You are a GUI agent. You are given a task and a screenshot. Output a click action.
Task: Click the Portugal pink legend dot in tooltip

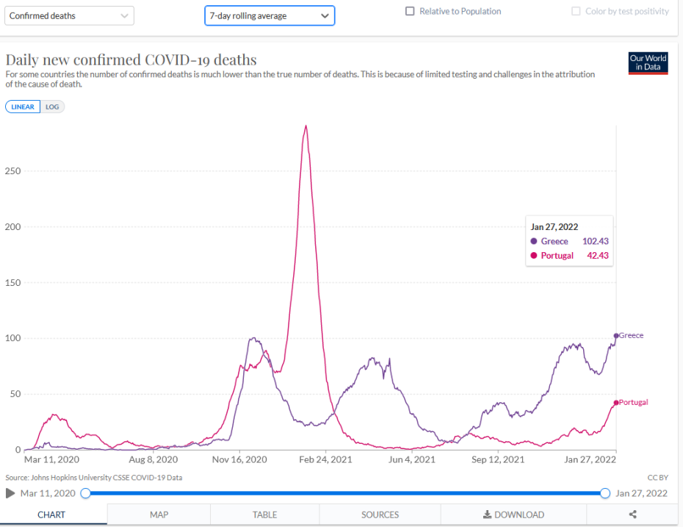(534, 256)
